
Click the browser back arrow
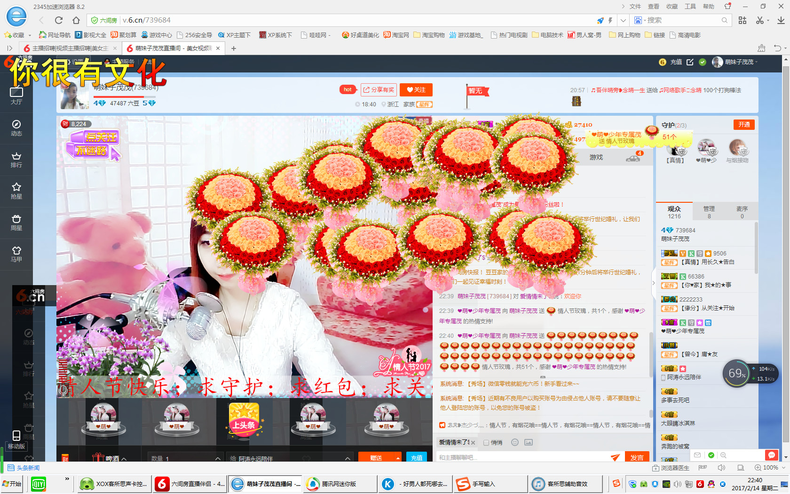point(41,20)
